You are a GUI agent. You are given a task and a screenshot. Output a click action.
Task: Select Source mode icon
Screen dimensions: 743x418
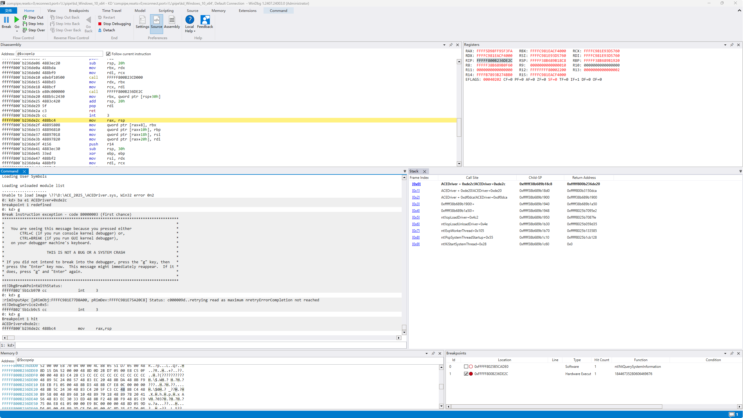[x=156, y=20]
